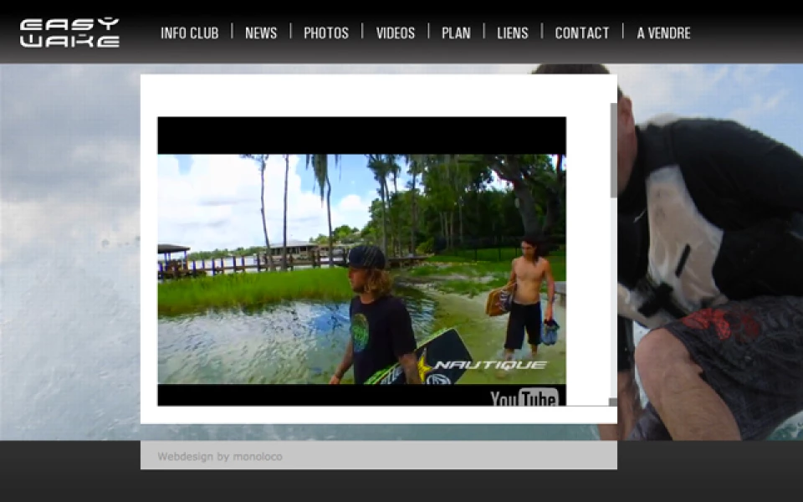Image resolution: width=803 pixels, height=502 pixels.
Task: Click the Easy Wake logo
Action: (69, 33)
